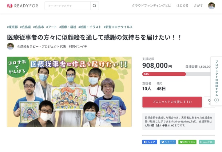Open the project consultation side arrow icon
Viewport: 222px width, 152px height.
[x=217, y=100]
